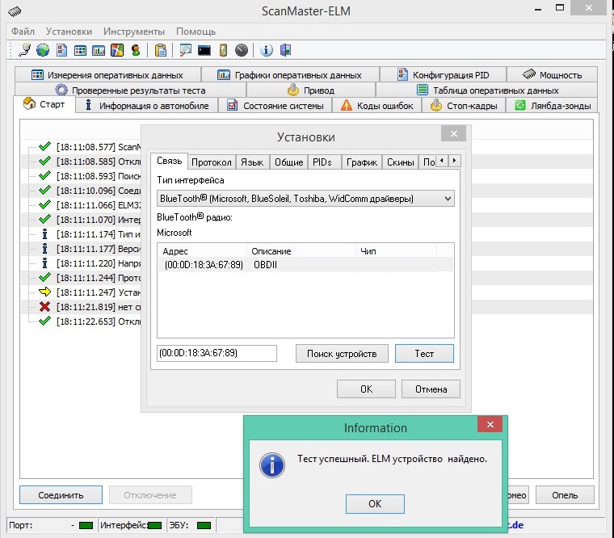Click the Тест button
Screen dimensions: 614x538
(424, 354)
